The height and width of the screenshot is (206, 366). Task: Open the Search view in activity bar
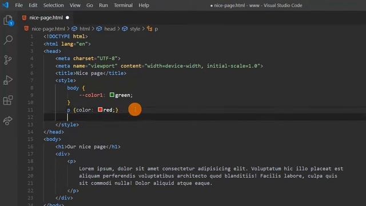click(x=8, y=39)
